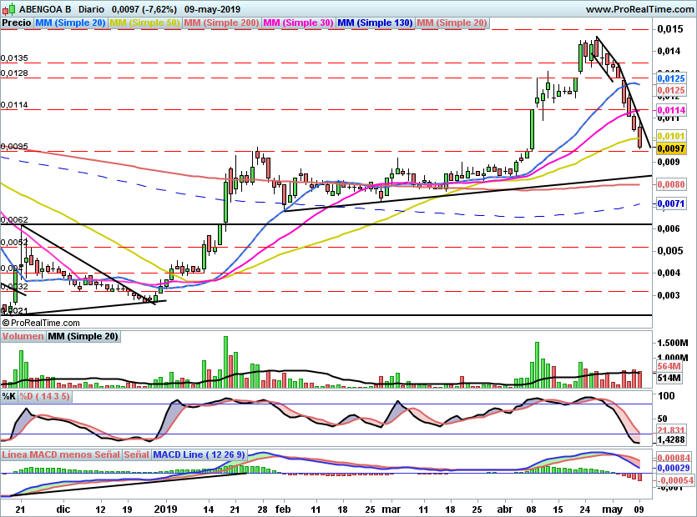Select the Precio indicator label

(17, 23)
